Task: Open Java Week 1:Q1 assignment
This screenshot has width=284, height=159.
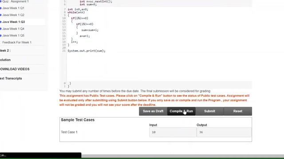Action: [13, 8]
